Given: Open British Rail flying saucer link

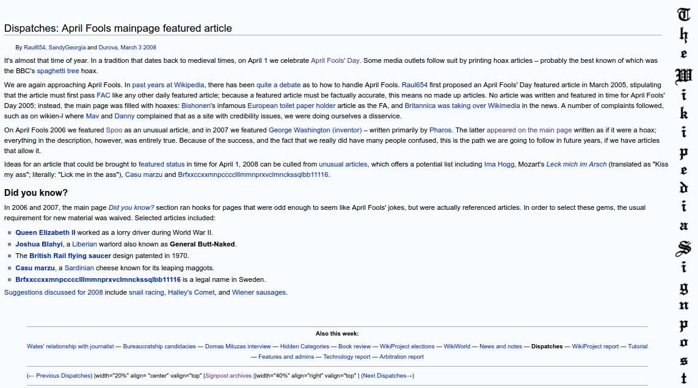Looking at the screenshot, I should [x=70, y=256].
